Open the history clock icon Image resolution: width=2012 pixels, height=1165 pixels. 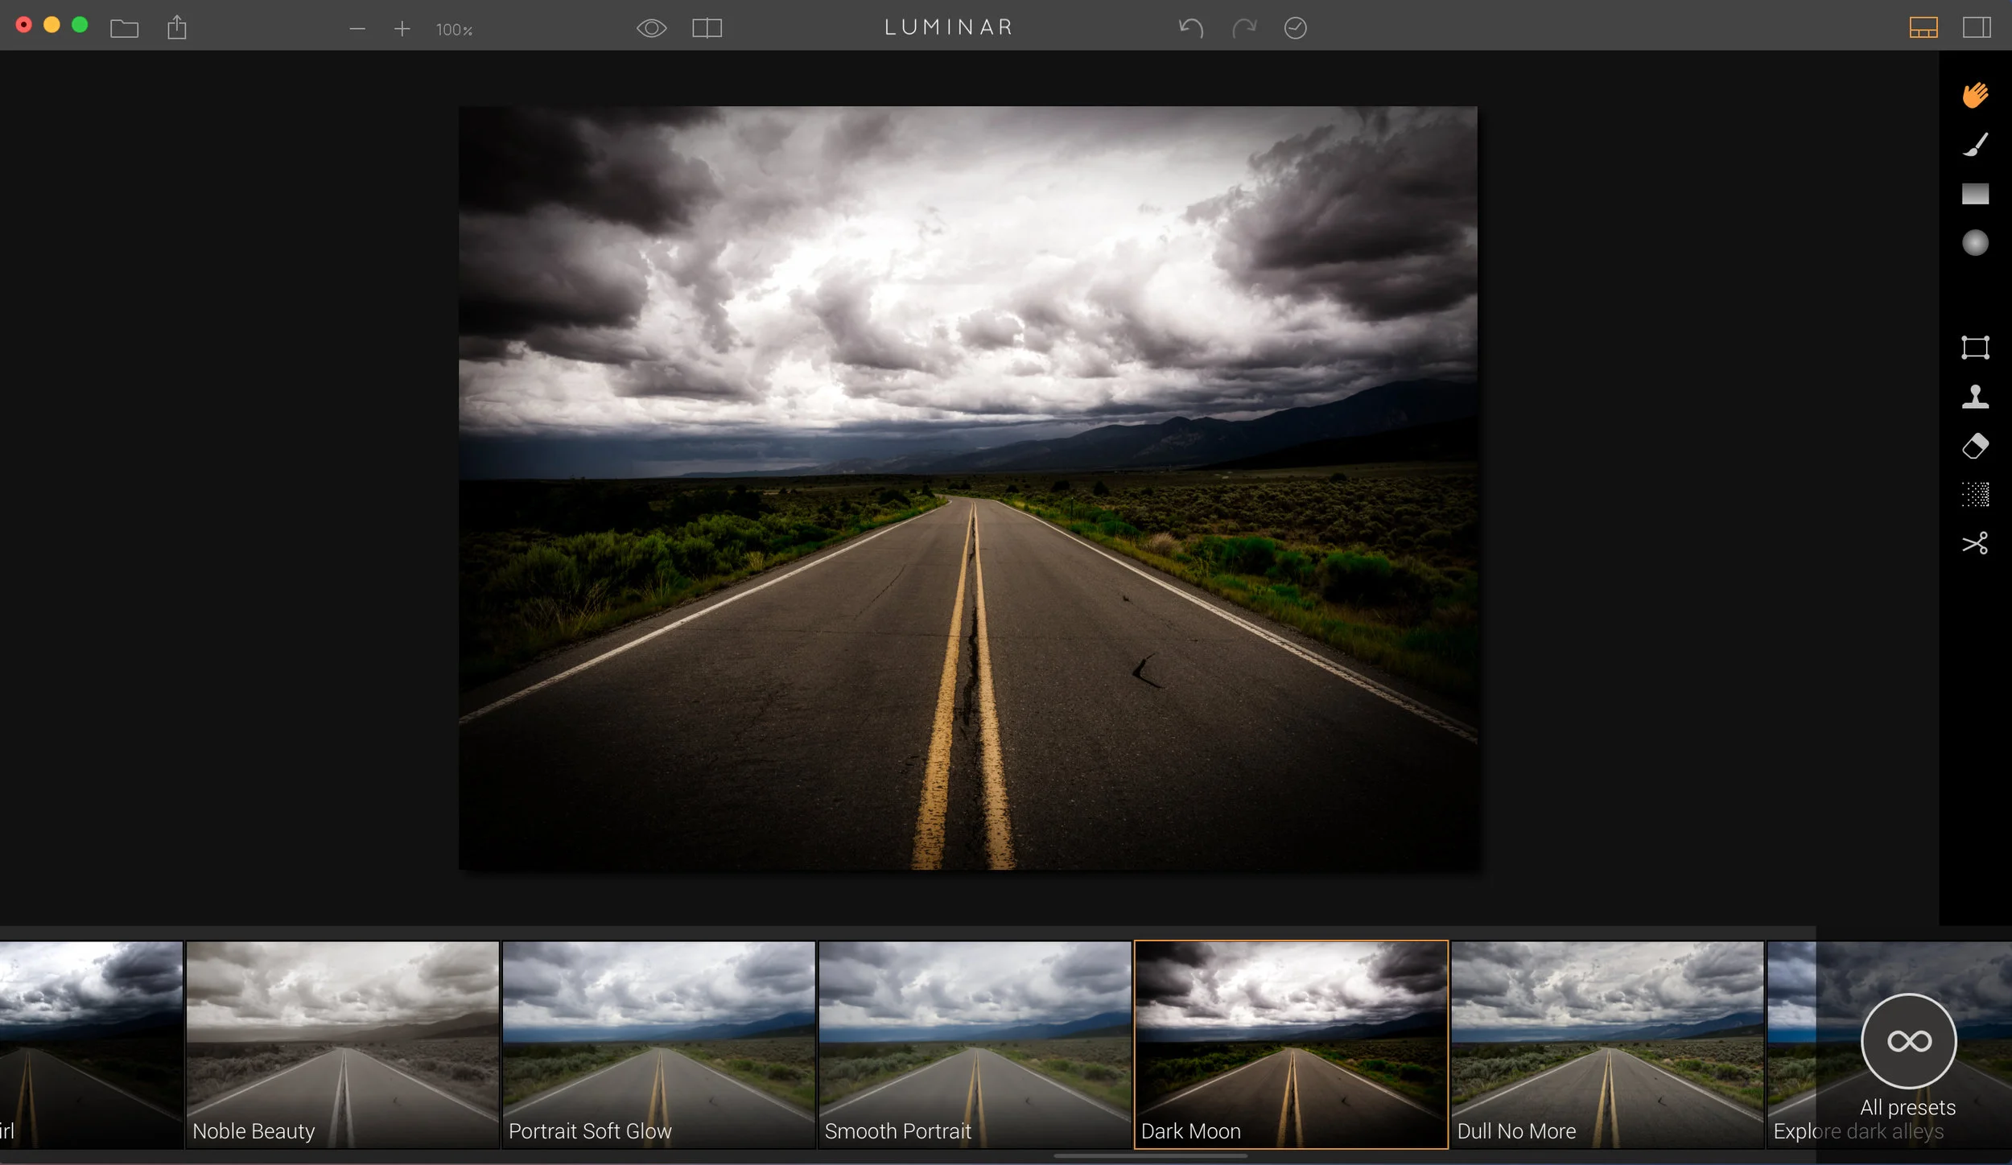tap(1295, 28)
